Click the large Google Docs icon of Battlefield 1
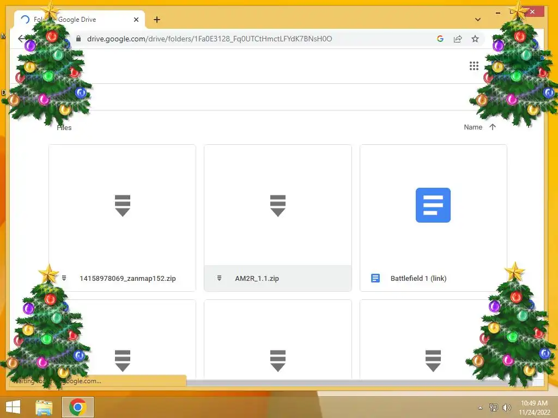 click(x=433, y=205)
